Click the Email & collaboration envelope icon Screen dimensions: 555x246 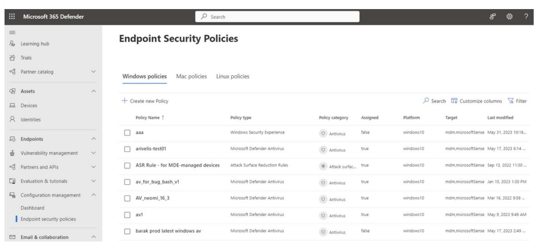12,237
